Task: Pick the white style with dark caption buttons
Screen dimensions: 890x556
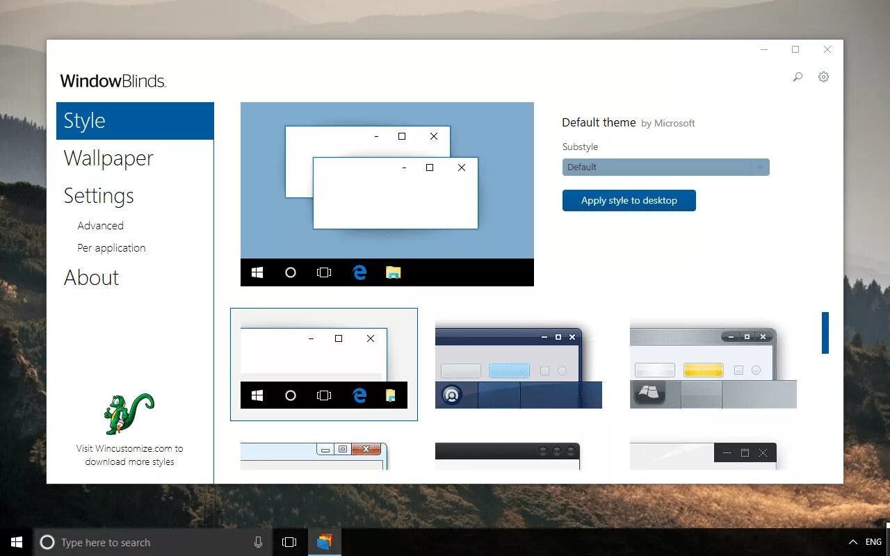Action: (x=703, y=456)
